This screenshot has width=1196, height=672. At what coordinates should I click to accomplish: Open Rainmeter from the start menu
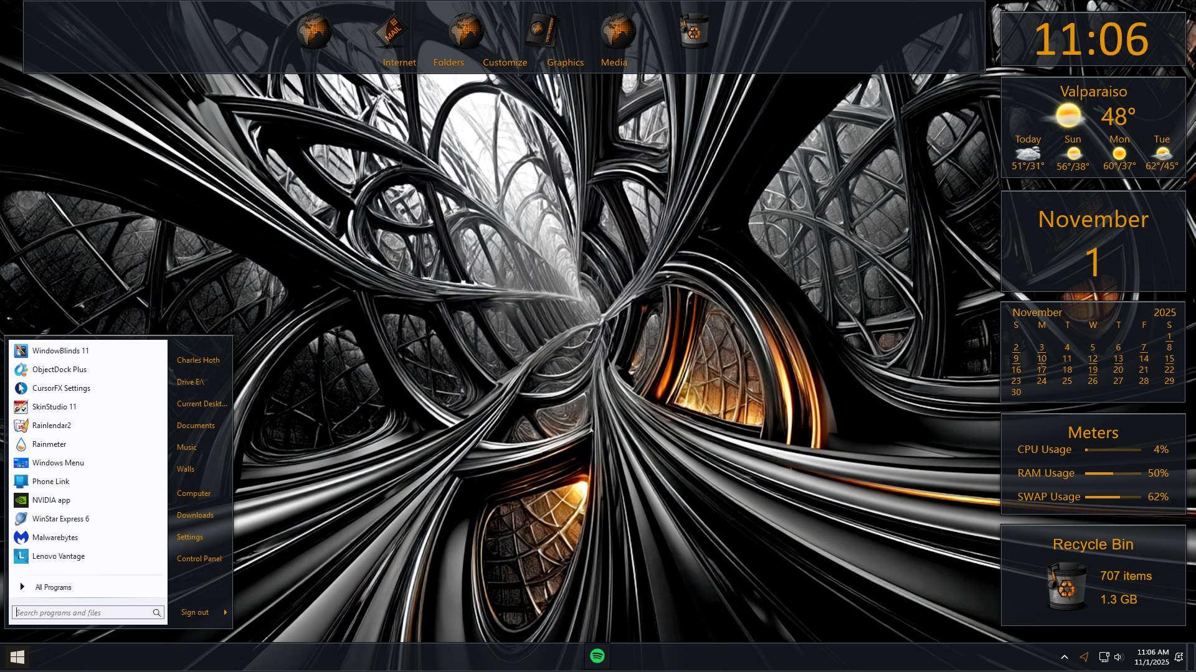49,444
